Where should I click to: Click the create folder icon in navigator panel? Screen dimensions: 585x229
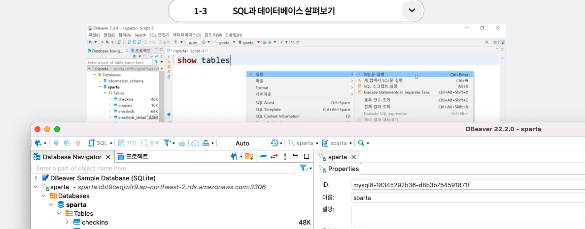249,157
